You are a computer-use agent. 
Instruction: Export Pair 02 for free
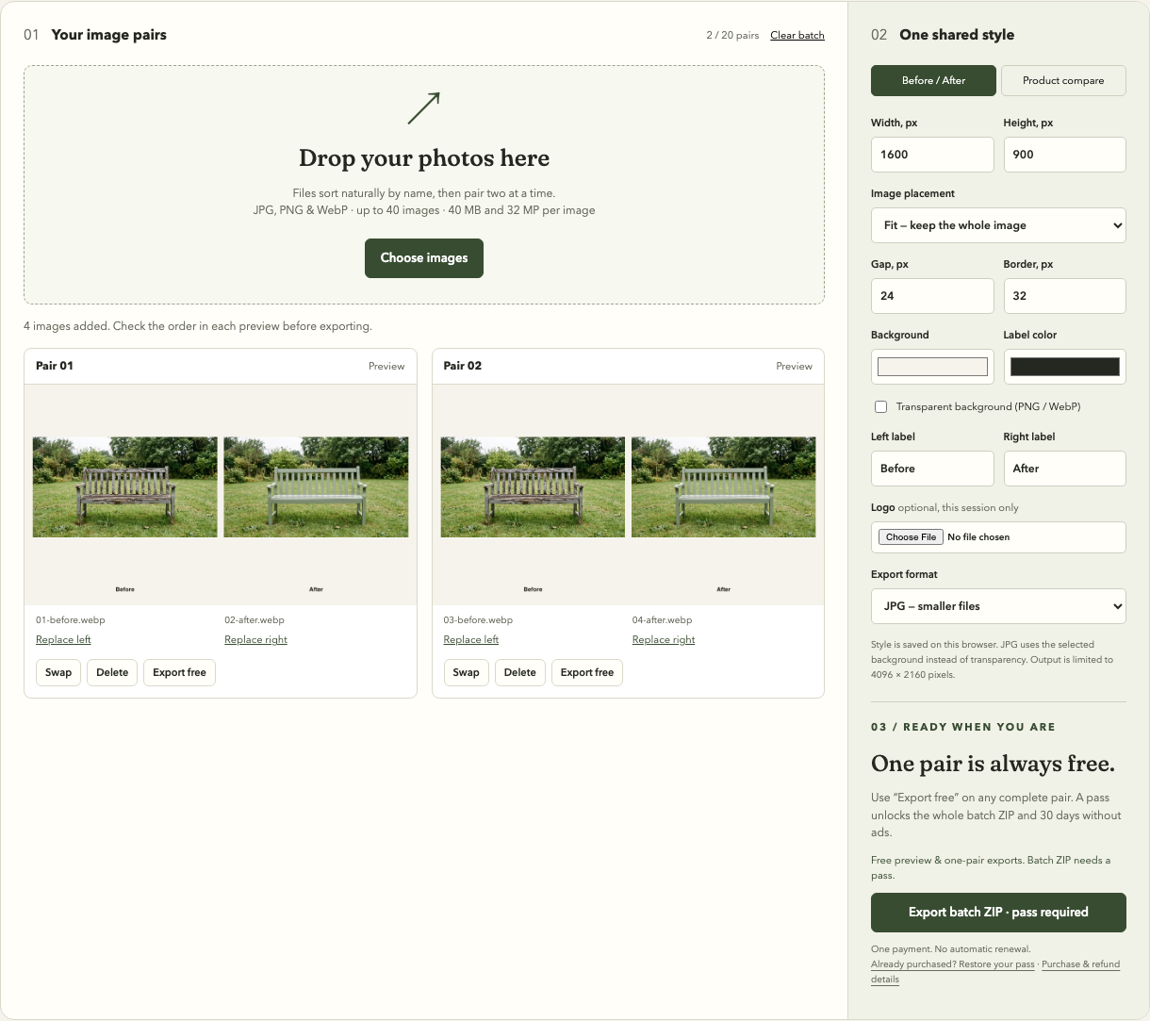click(586, 672)
